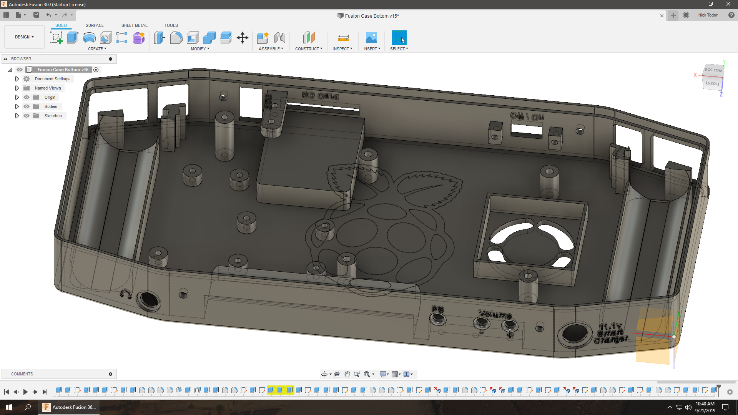The image size is (738, 415).
Task: Switch to the SOLID tab
Action: 61,25
